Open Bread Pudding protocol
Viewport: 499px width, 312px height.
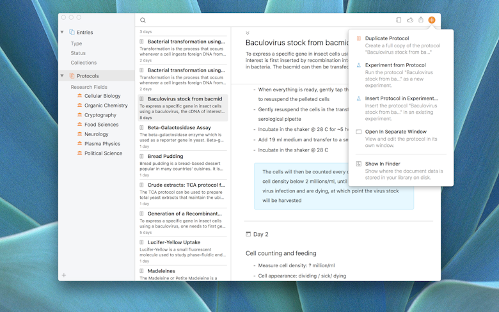[183, 165]
